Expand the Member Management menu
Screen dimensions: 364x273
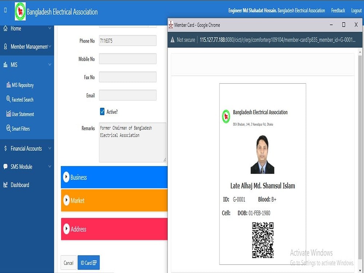coord(29,47)
